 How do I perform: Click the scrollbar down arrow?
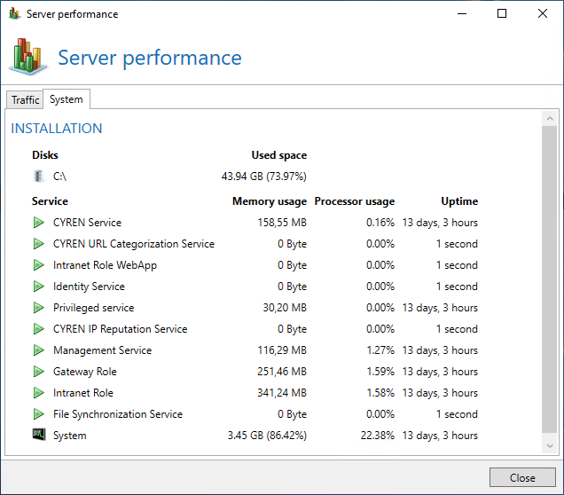550,446
